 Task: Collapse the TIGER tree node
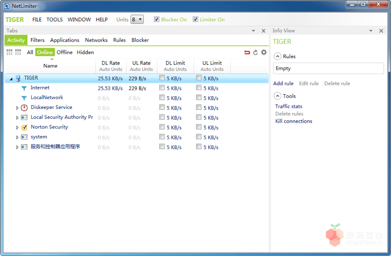pyautogui.click(x=11, y=79)
